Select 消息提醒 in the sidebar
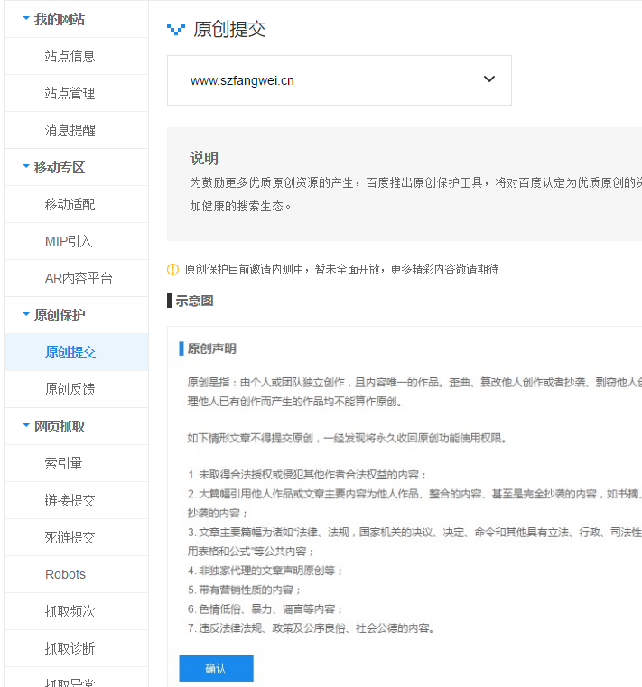The width and height of the screenshot is (642, 687). pyautogui.click(x=70, y=130)
